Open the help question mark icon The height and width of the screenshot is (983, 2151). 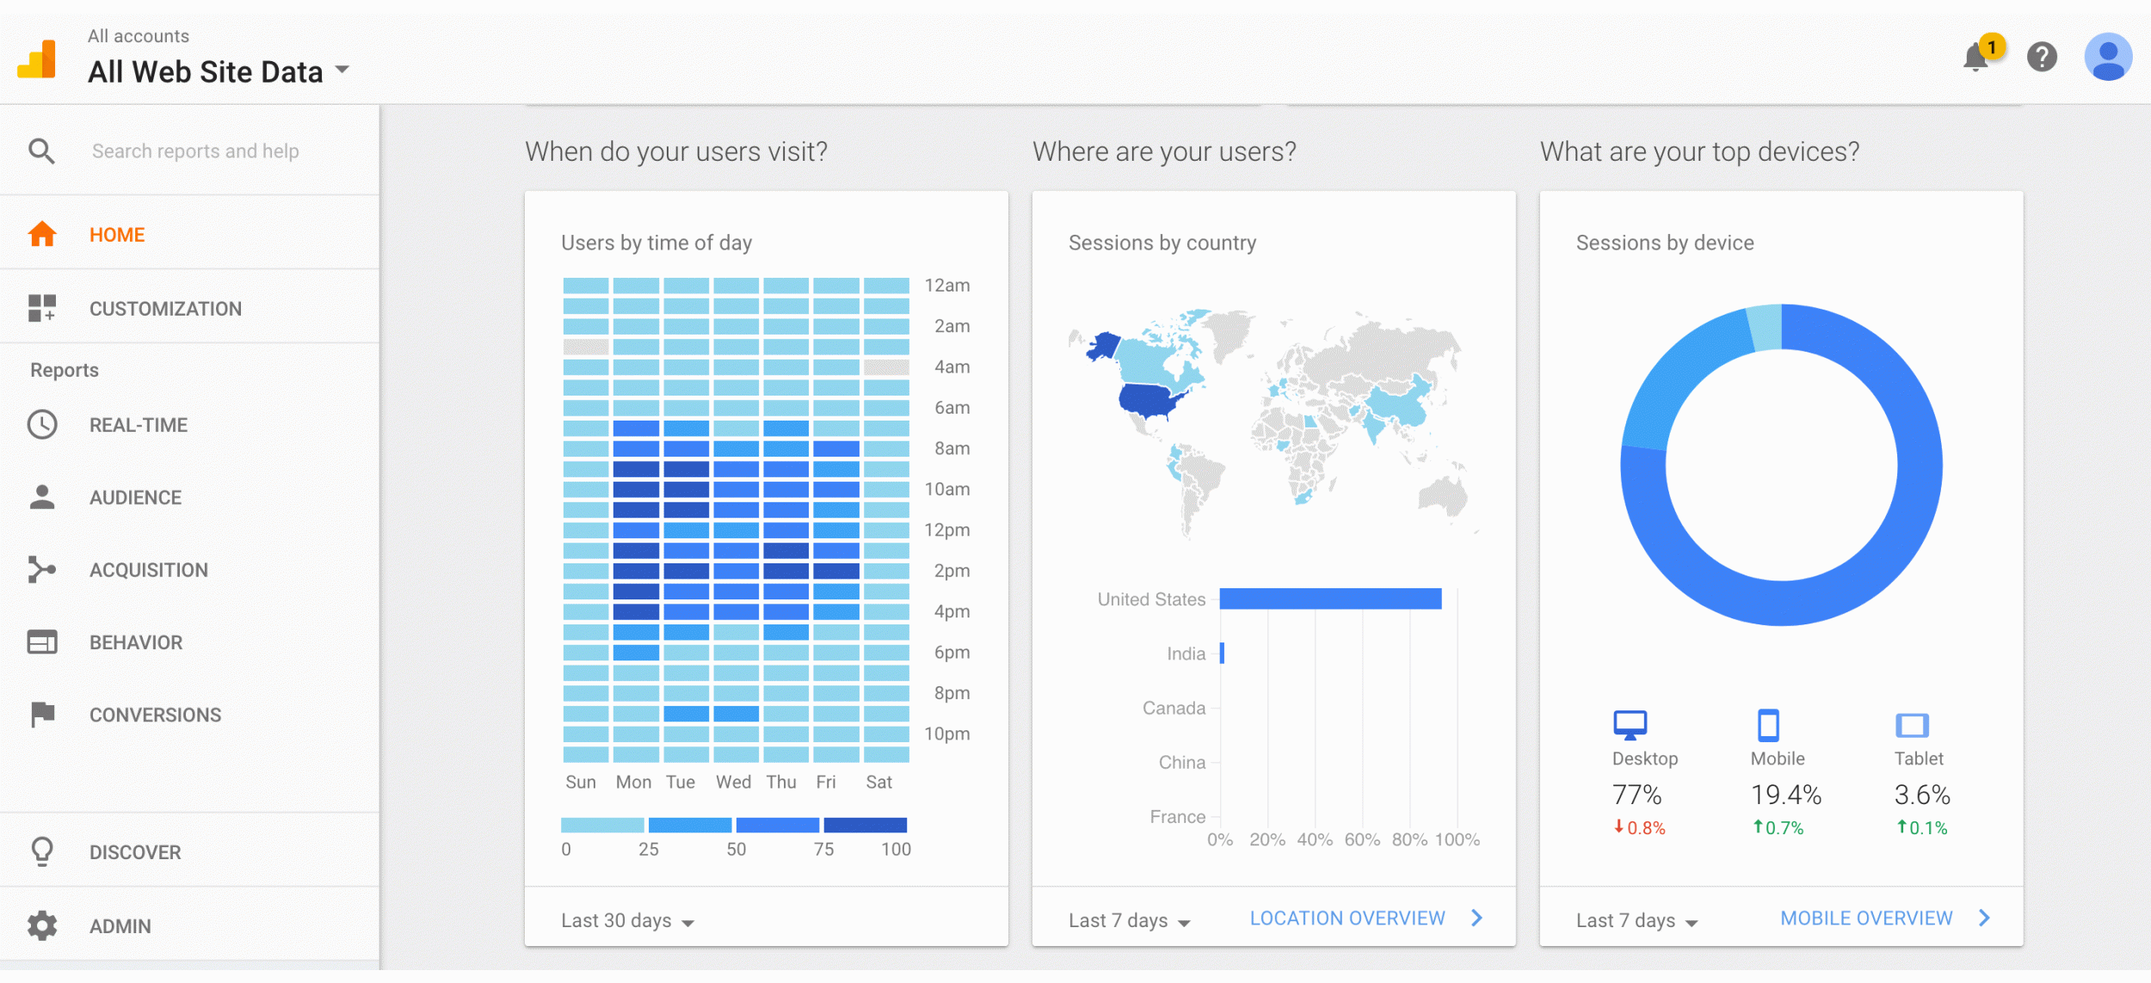2042,58
